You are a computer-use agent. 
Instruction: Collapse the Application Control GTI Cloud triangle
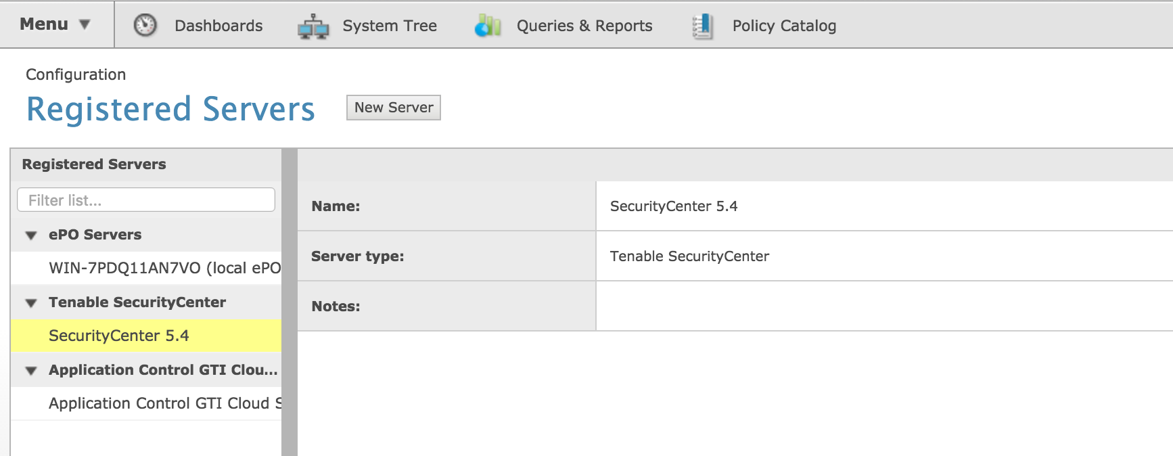pos(31,371)
